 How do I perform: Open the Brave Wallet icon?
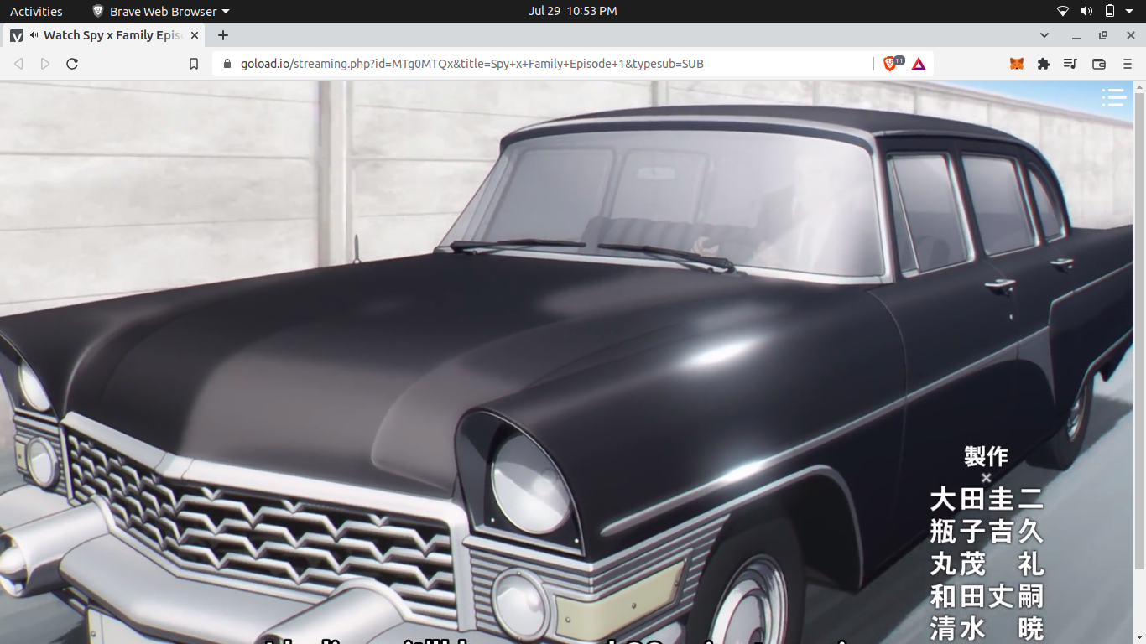(1099, 64)
